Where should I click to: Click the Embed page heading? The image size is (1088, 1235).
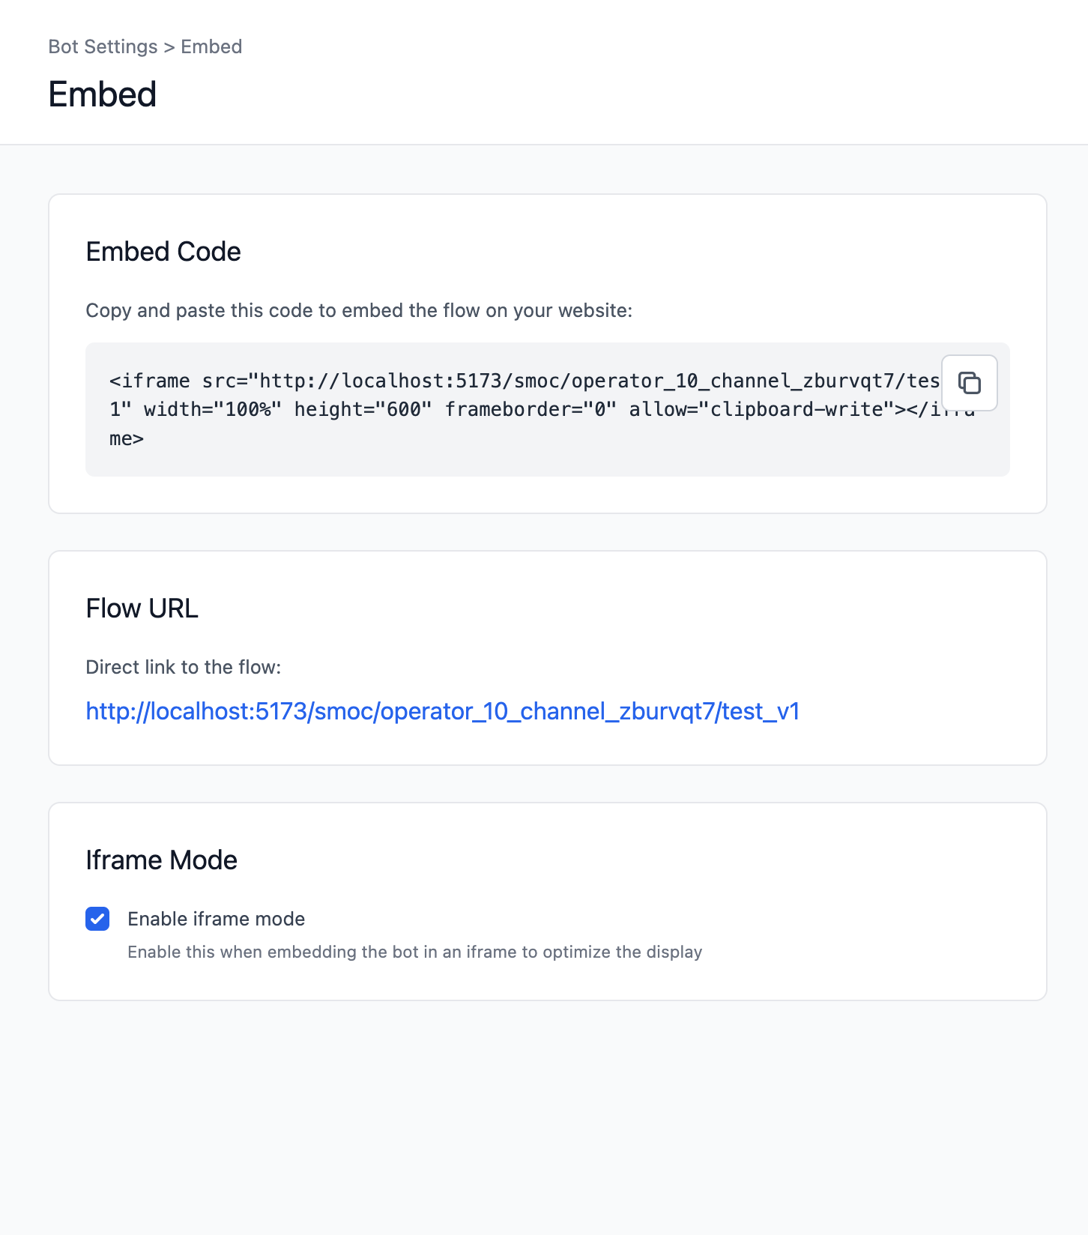(x=103, y=94)
